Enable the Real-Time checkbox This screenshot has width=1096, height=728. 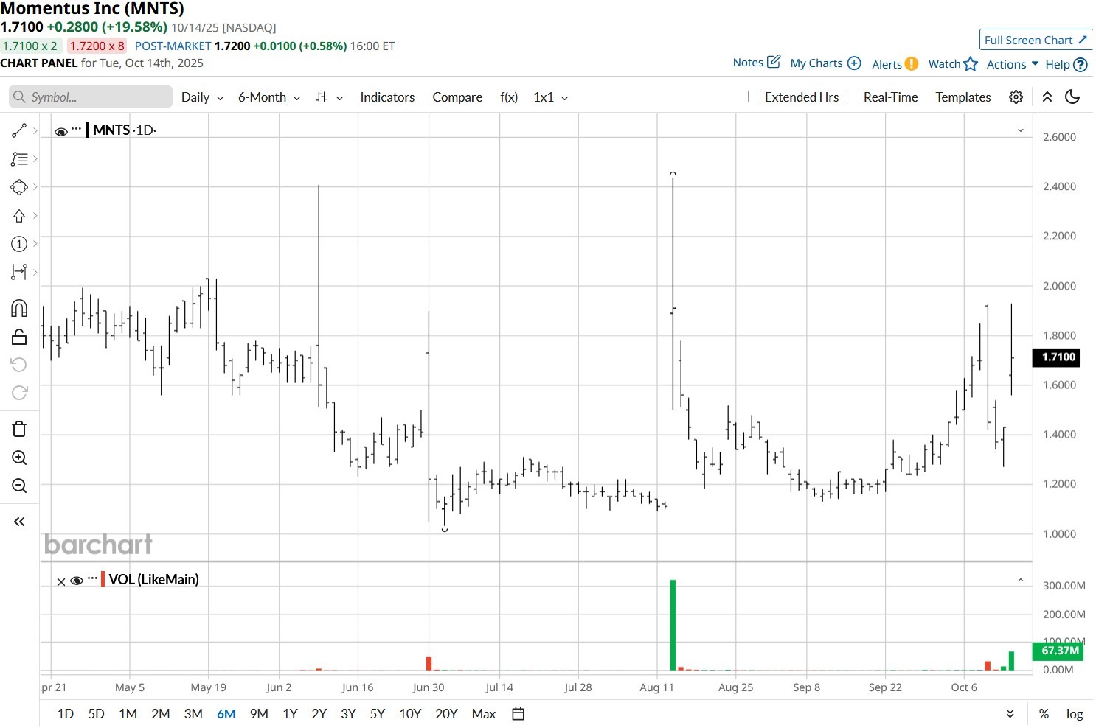tap(853, 97)
